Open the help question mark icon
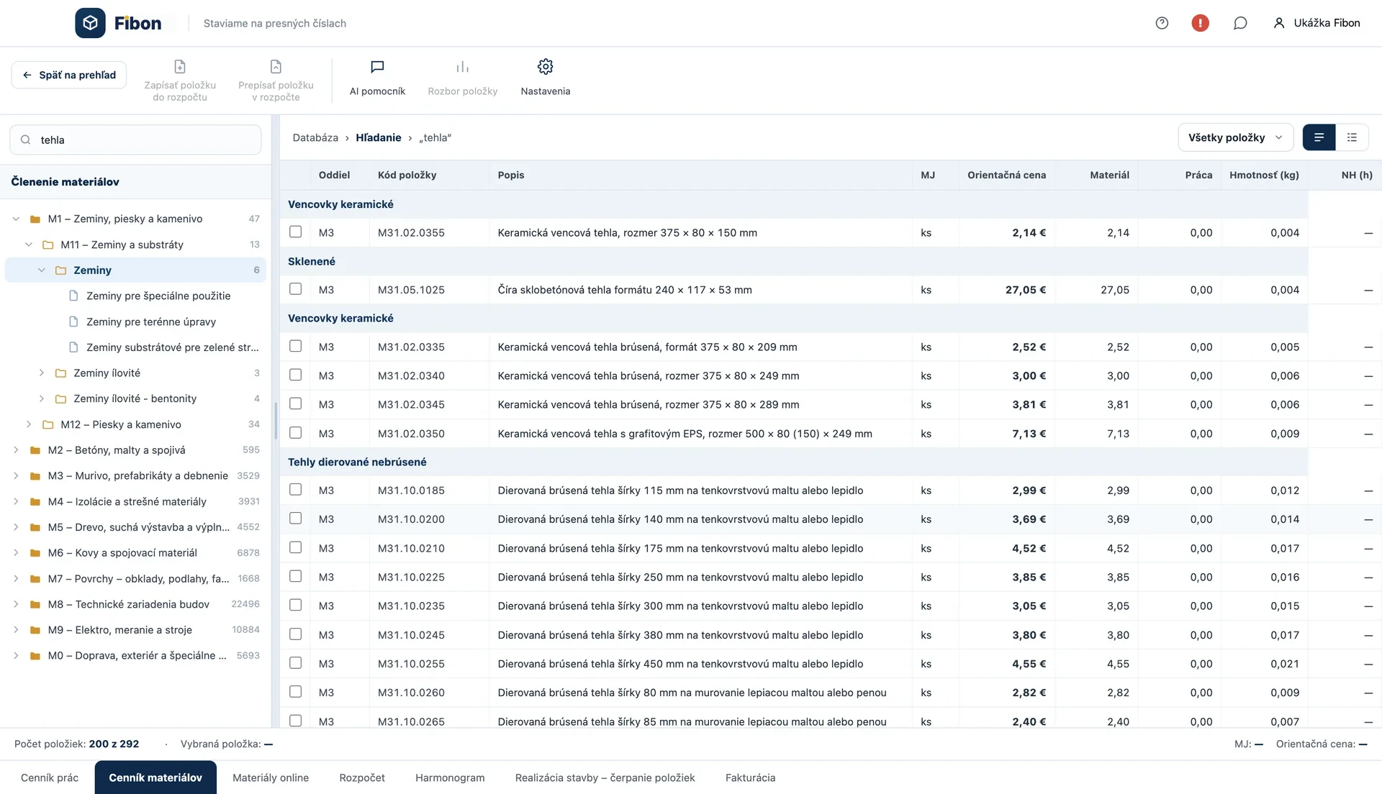1382x794 pixels. (x=1162, y=23)
